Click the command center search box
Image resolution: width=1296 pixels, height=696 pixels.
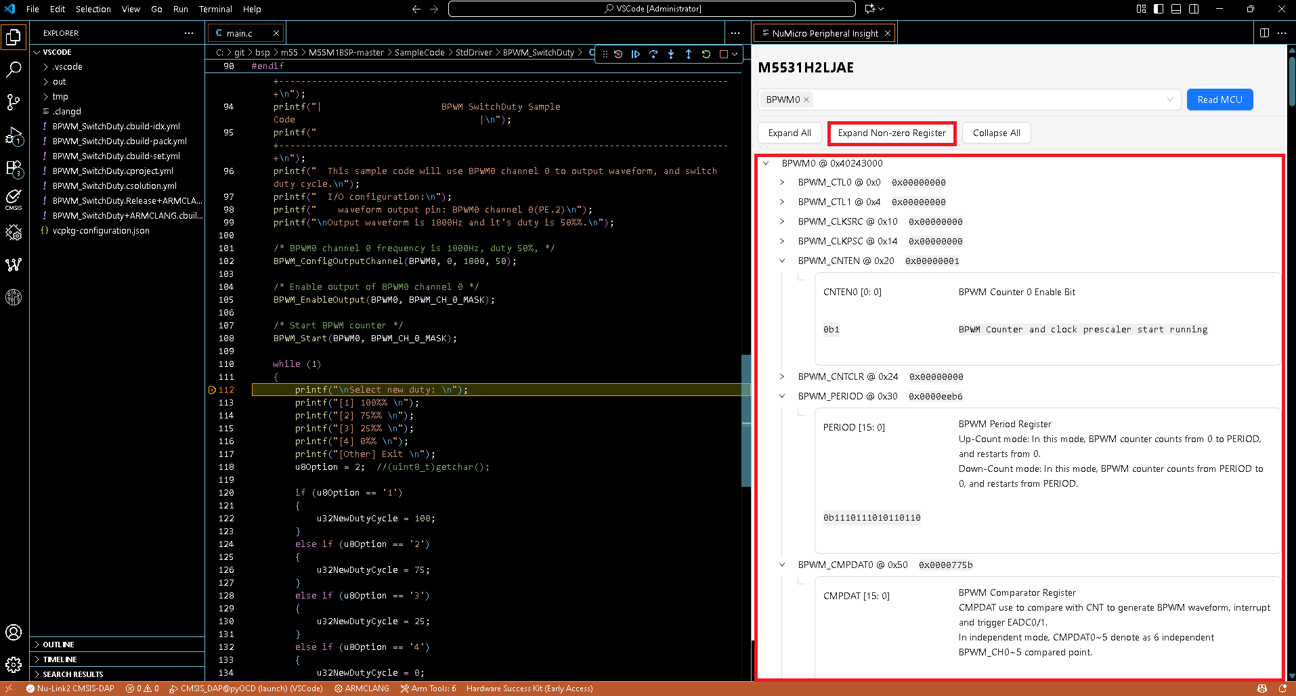click(652, 9)
